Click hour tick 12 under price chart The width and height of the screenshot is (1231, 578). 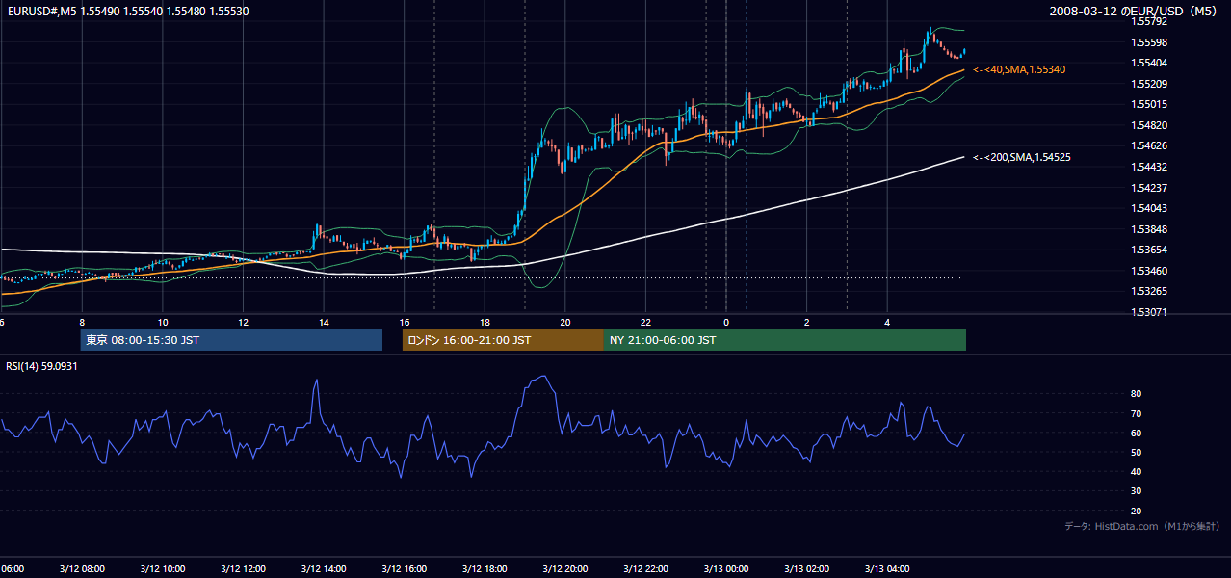(243, 323)
